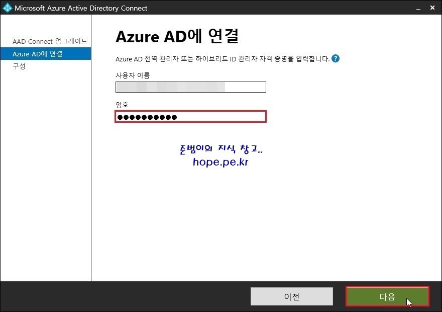This screenshot has height=312, width=442.
Task: Close the Azure AD Connect window
Action: coord(432,8)
